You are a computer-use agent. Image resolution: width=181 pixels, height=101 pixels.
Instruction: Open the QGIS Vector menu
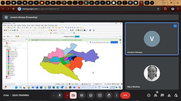click(x=29, y=25)
